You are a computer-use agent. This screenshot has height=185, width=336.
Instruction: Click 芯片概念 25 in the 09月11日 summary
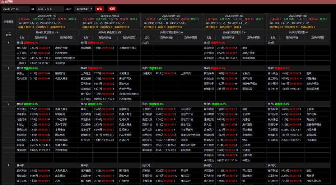[275, 27]
